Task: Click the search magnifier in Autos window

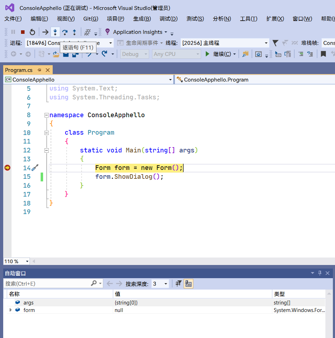Action: (x=94, y=283)
